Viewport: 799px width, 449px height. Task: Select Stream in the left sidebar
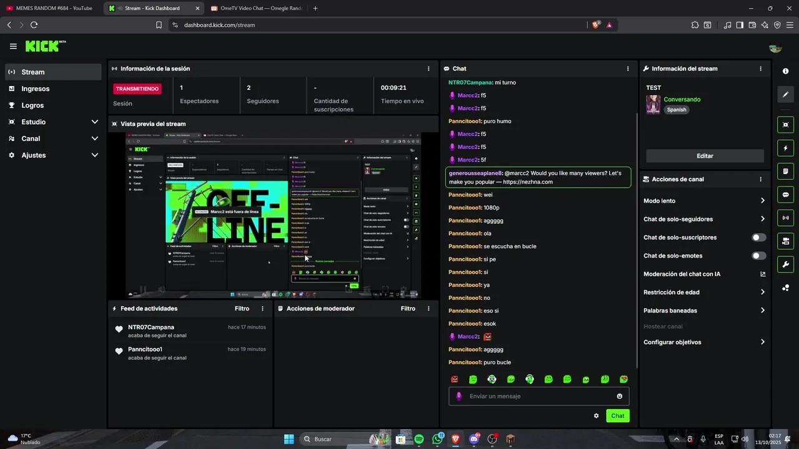[x=53, y=72]
